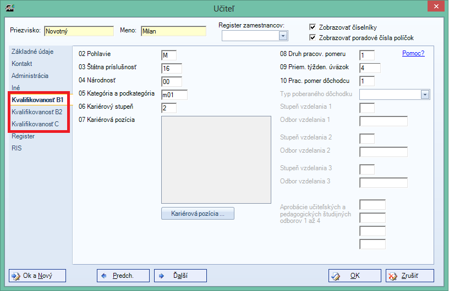Open the Kontakt section

[22, 64]
